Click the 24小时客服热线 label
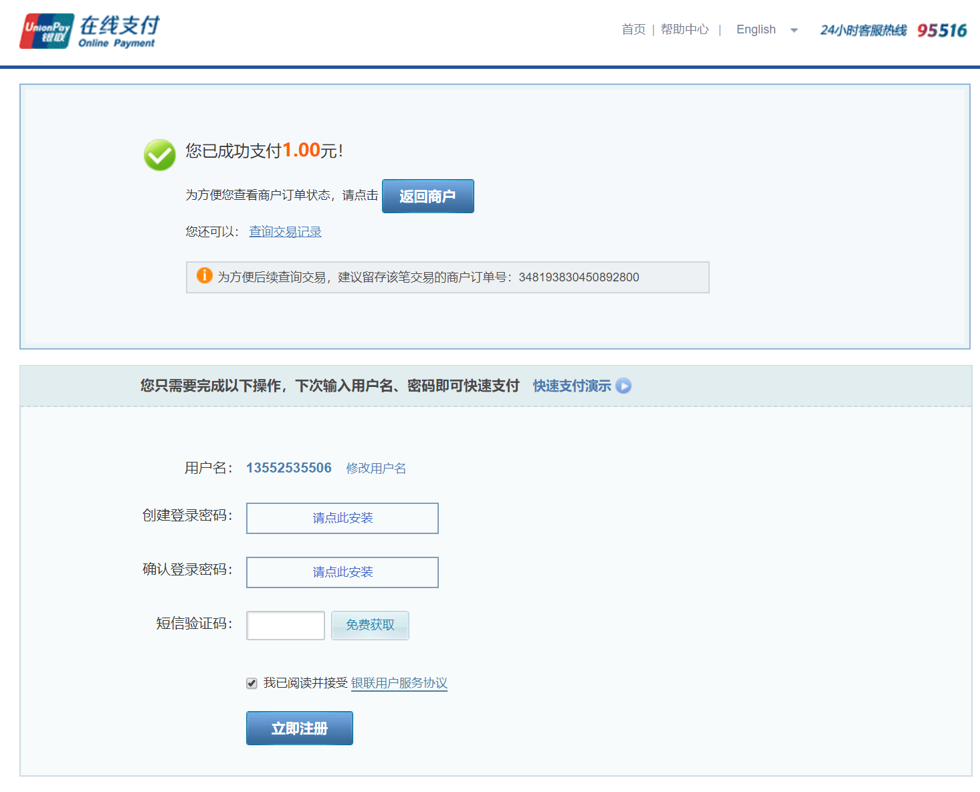Screen dimensions: 980x792 (864, 30)
